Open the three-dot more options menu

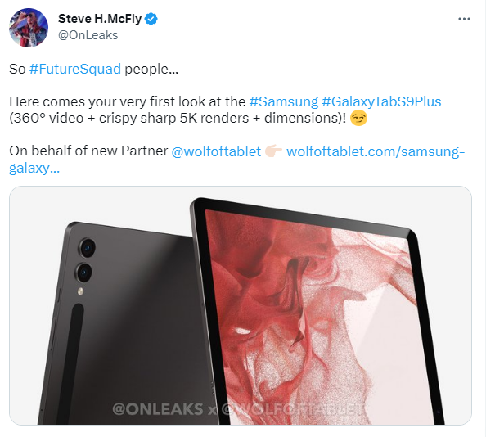click(464, 19)
